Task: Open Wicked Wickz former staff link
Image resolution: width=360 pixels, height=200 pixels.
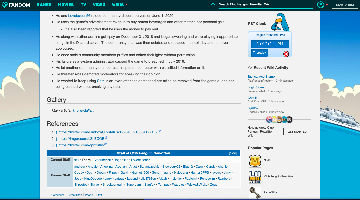Action: [x=197, y=185]
